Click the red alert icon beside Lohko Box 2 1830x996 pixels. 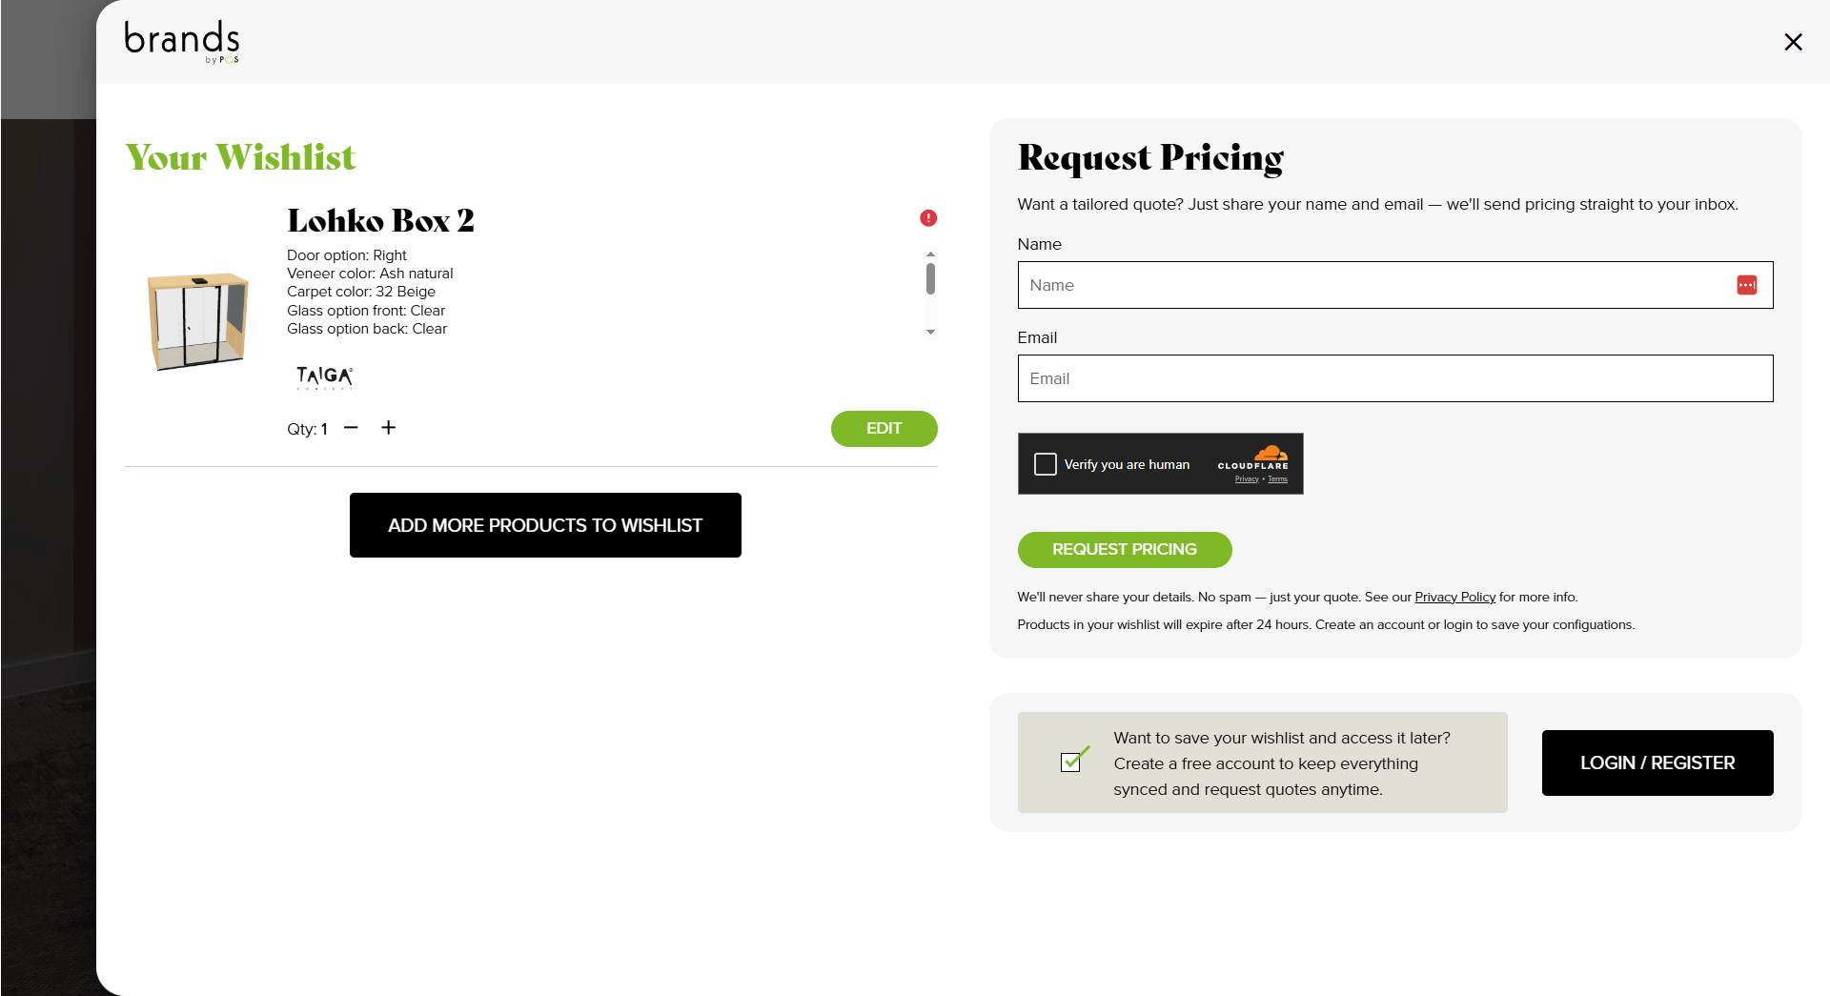[928, 218]
